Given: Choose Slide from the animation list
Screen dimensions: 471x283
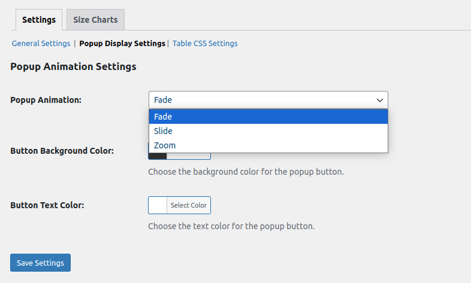Looking at the screenshot, I should (x=268, y=131).
